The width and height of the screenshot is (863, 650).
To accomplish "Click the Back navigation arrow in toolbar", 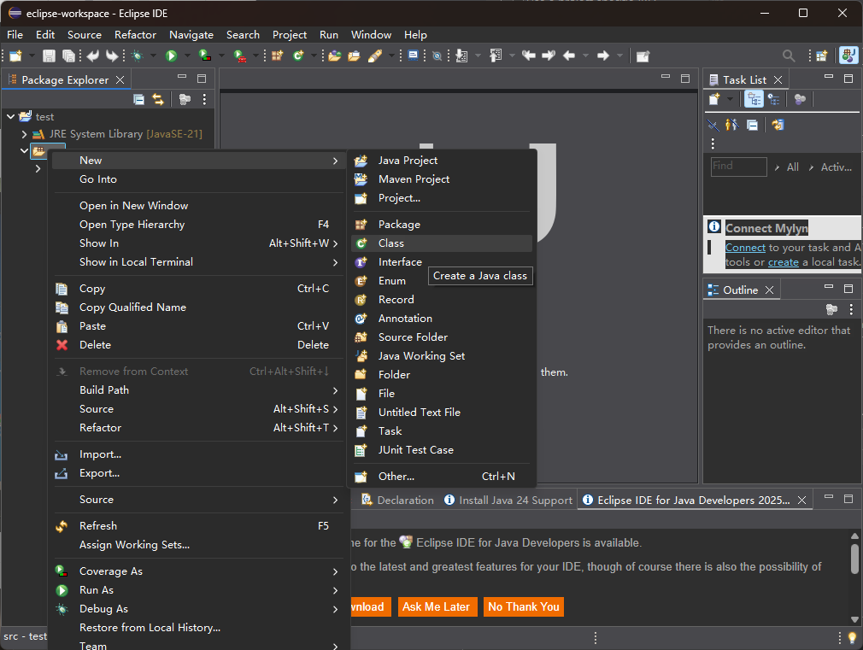I will [569, 56].
